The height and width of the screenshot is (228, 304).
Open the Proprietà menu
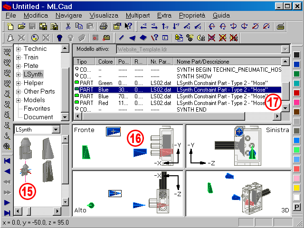click(x=192, y=16)
